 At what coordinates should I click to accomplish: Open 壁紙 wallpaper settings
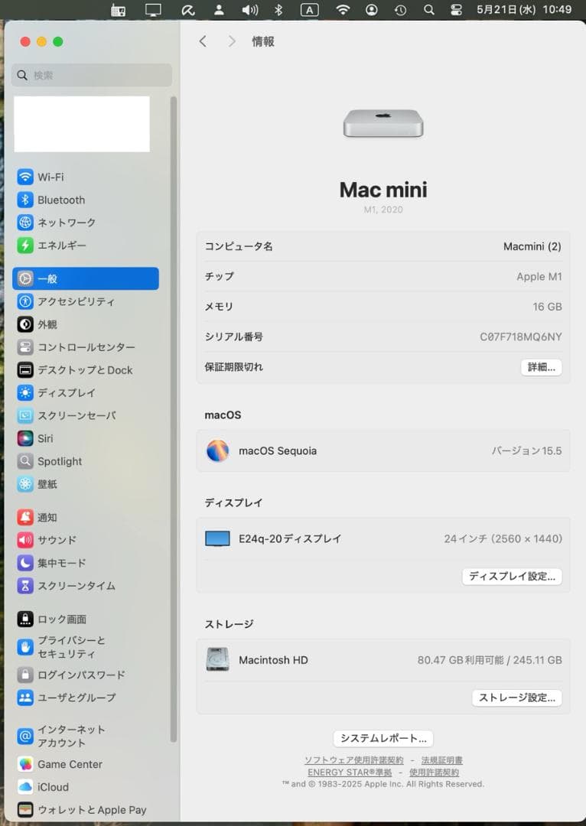click(86, 483)
